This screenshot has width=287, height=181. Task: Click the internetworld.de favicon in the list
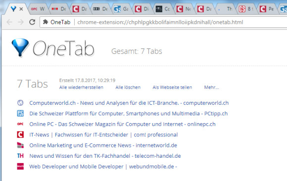pyautogui.click(x=20, y=145)
